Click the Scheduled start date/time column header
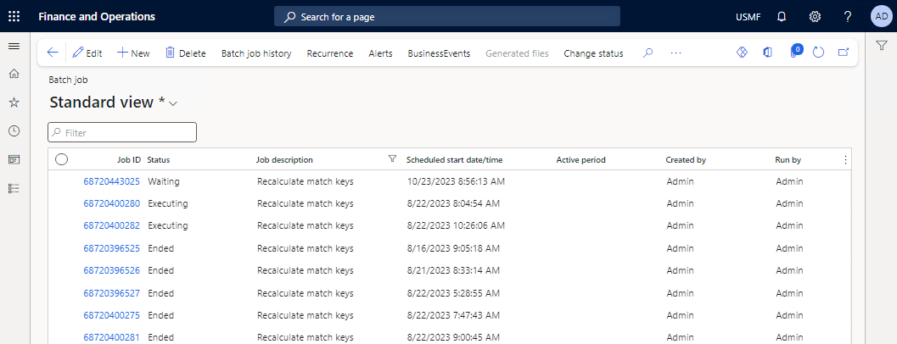This screenshot has width=897, height=344. 454,160
